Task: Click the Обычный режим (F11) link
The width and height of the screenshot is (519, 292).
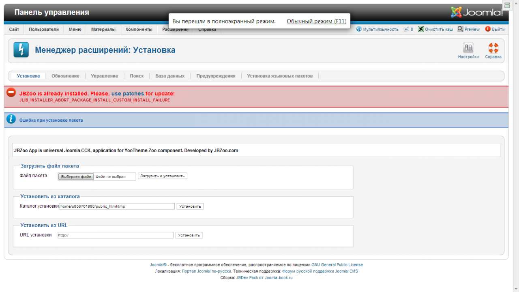Action: (316, 21)
